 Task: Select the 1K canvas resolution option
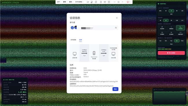(x=166, y=11)
